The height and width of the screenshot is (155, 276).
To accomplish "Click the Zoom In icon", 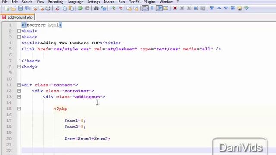I will coord(113,8).
